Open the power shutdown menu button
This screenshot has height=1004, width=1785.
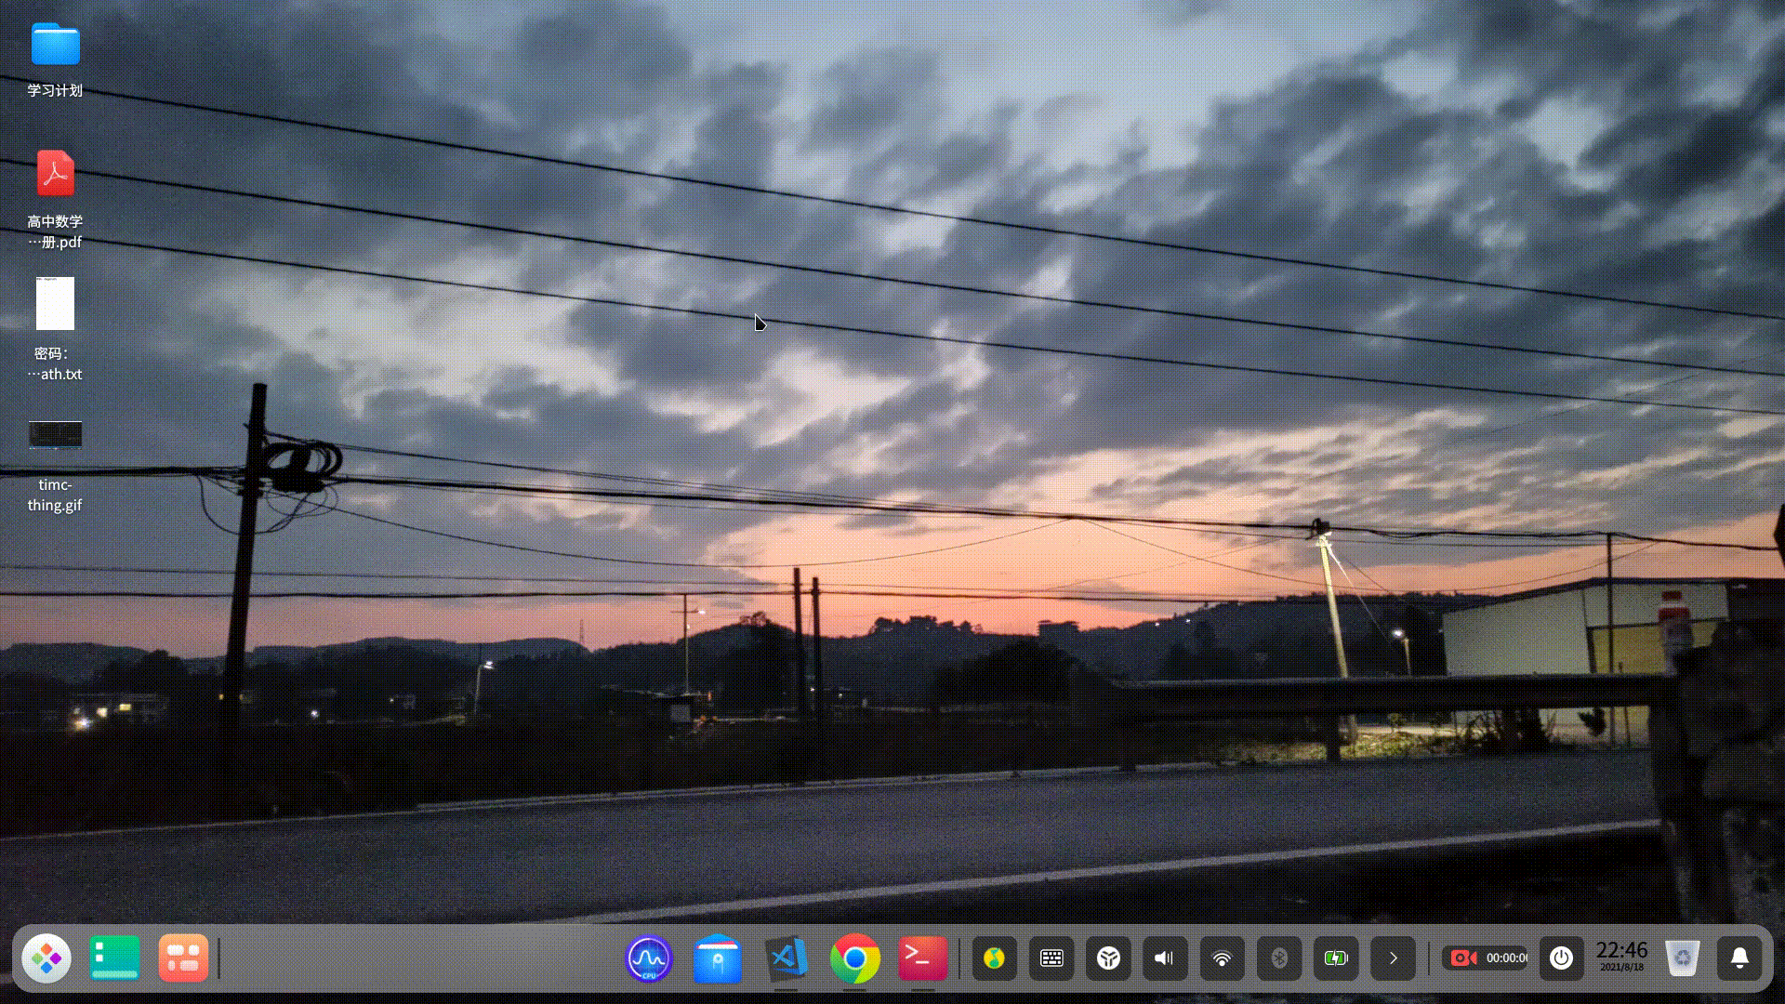[x=1561, y=958]
